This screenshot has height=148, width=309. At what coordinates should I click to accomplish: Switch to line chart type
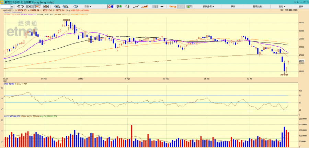coord(136,7)
